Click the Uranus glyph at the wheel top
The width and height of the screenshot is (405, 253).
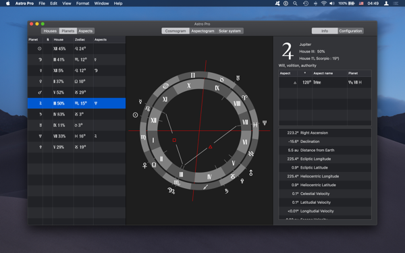coord(238,78)
